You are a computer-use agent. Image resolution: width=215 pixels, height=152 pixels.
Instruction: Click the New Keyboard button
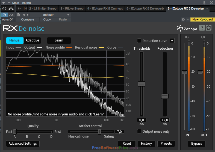click(x=202, y=19)
